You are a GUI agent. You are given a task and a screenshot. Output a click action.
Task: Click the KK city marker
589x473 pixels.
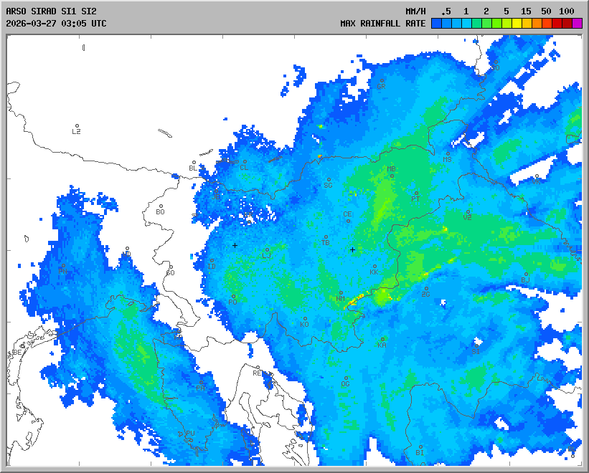374,267
